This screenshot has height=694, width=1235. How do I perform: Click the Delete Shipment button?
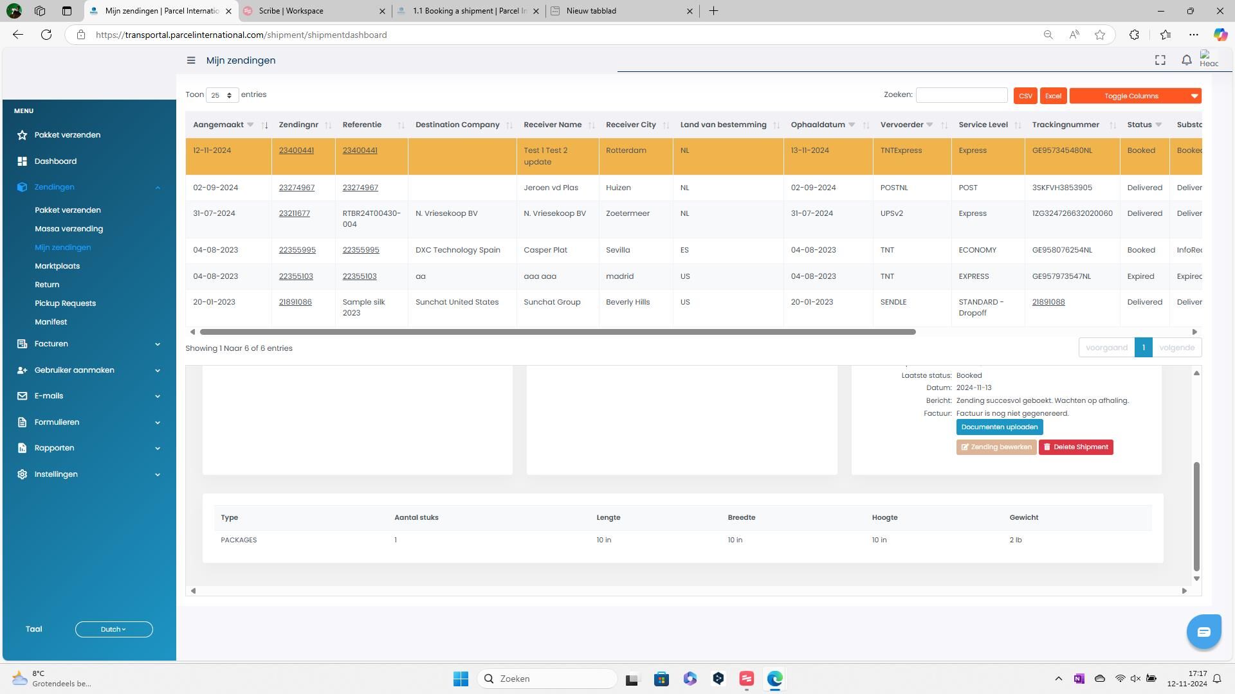point(1075,447)
